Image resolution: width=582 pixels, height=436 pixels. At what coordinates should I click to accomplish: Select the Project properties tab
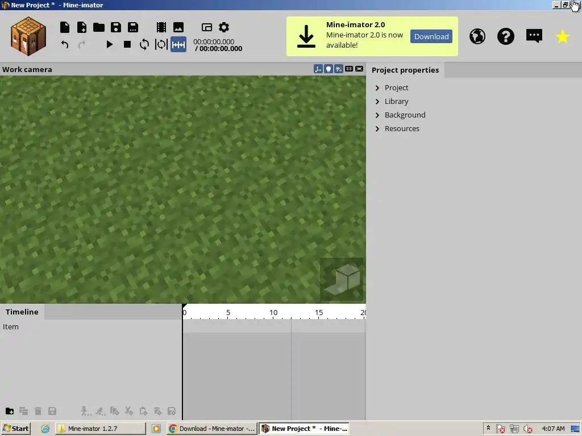405,70
